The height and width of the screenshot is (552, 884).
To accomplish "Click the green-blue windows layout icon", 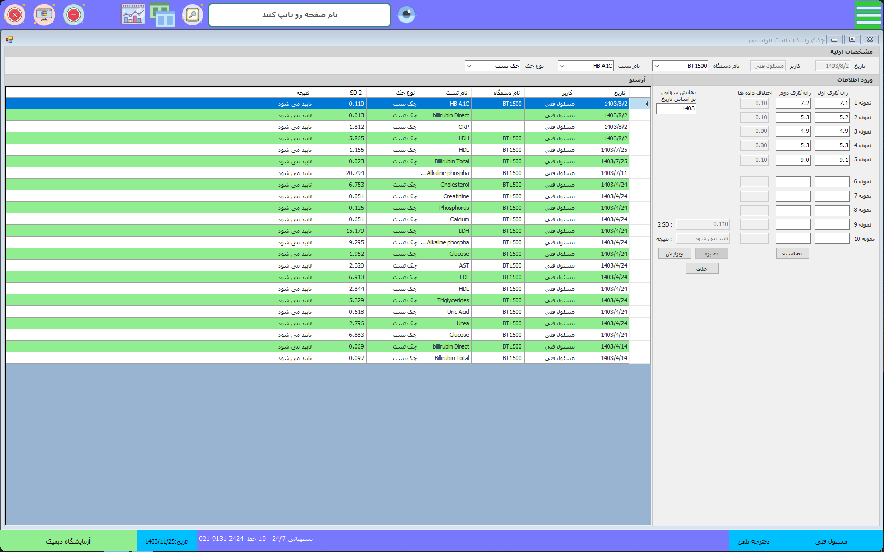I will (x=163, y=15).
